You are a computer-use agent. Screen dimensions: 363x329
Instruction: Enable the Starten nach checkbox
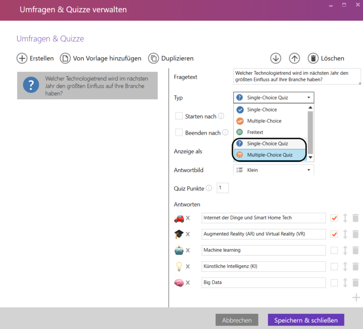coord(179,116)
